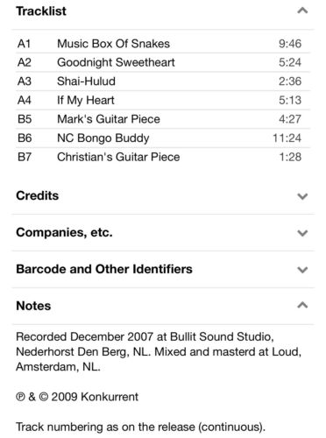Open the Credits heading

pyautogui.click(x=38, y=195)
